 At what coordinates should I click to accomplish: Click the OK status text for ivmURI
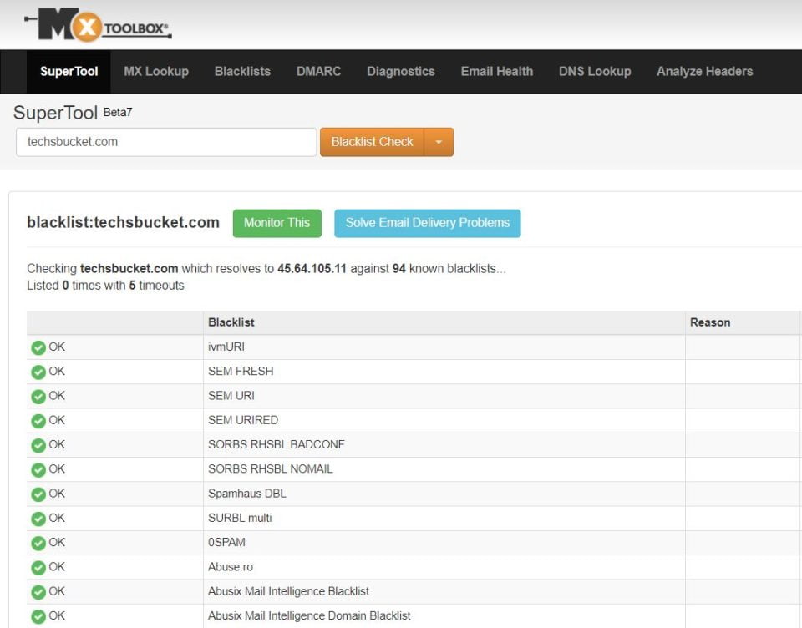57,347
